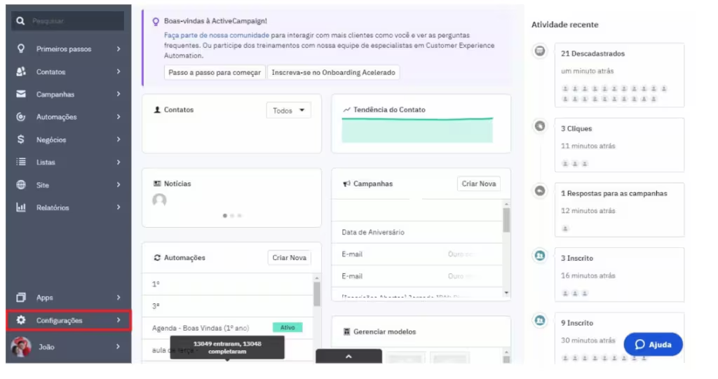This screenshot has height=379, width=718.
Task: Expand the Relatórios sidebar chevron
Action: pyautogui.click(x=118, y=207)
